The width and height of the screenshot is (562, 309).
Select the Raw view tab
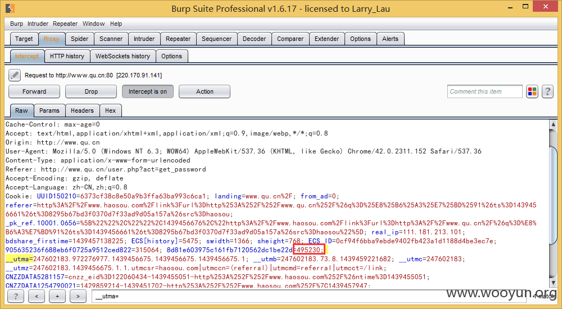21,110
